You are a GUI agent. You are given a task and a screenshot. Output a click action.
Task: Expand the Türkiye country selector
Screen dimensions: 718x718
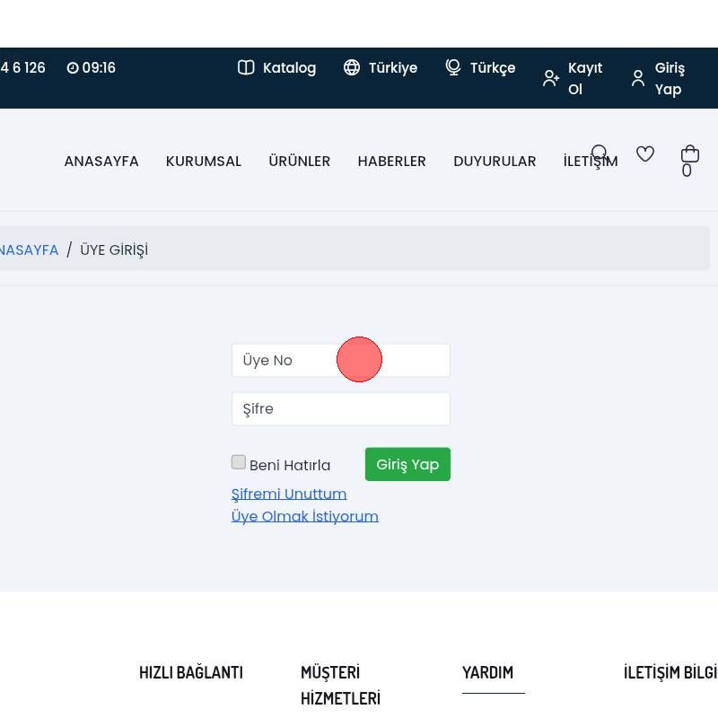click(x=392, y=68)
